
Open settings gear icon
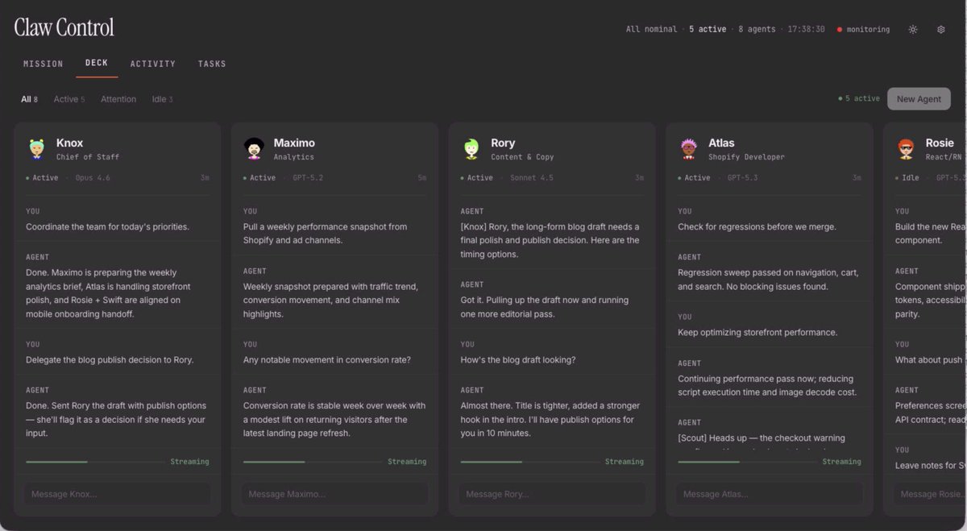point(940,29)
